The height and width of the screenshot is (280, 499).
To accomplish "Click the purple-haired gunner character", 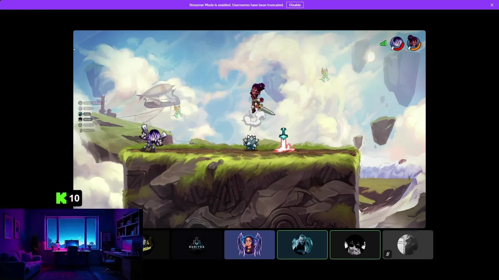I will pyautogui.click(x=154, y=138).
